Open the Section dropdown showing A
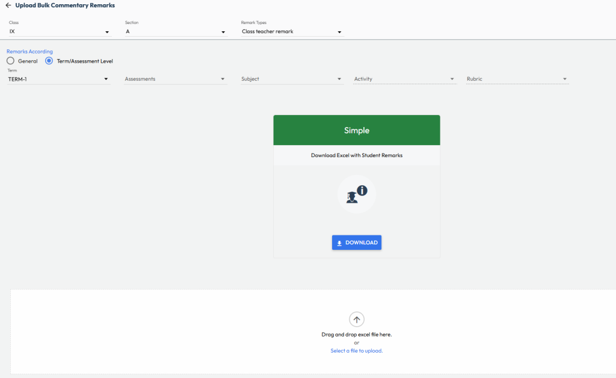616x378 pixels. click(175, 31)
